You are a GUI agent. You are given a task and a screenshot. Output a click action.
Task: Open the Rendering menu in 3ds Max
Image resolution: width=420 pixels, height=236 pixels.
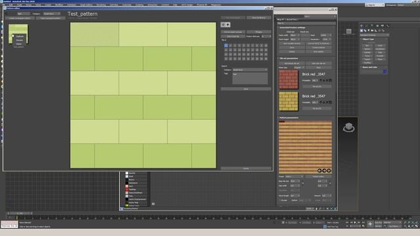point(101,5)
